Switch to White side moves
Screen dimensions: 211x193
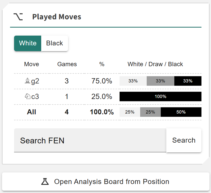point(28,43)
